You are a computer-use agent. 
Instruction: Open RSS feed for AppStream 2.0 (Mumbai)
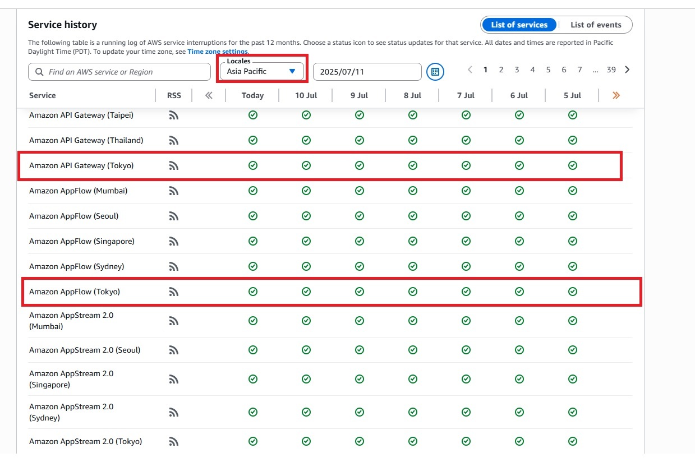point(174,321)
